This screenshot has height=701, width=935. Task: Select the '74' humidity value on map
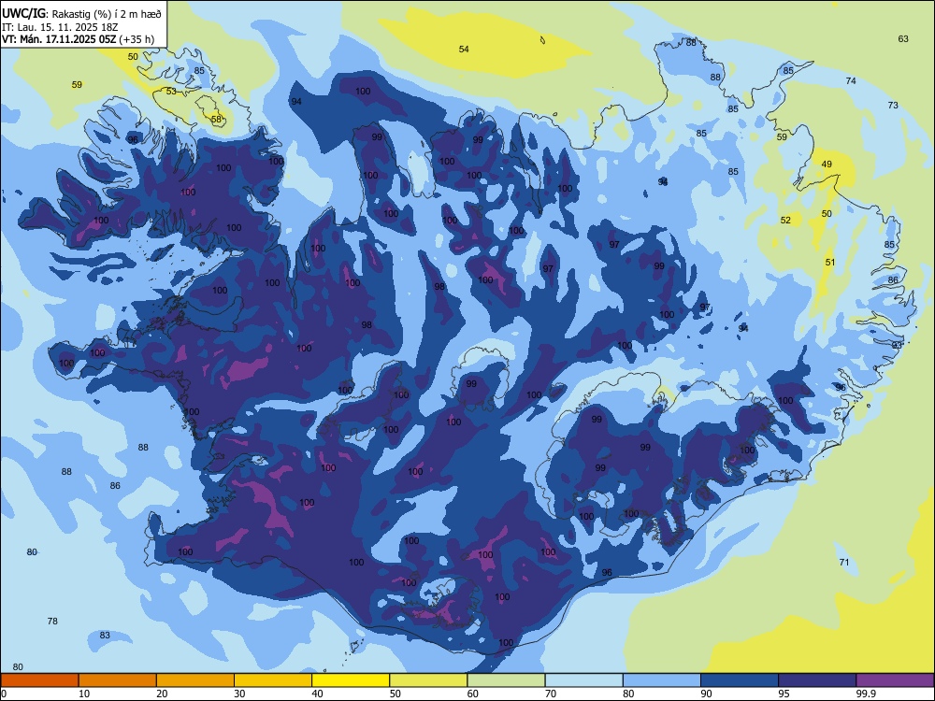coord(851,80)
